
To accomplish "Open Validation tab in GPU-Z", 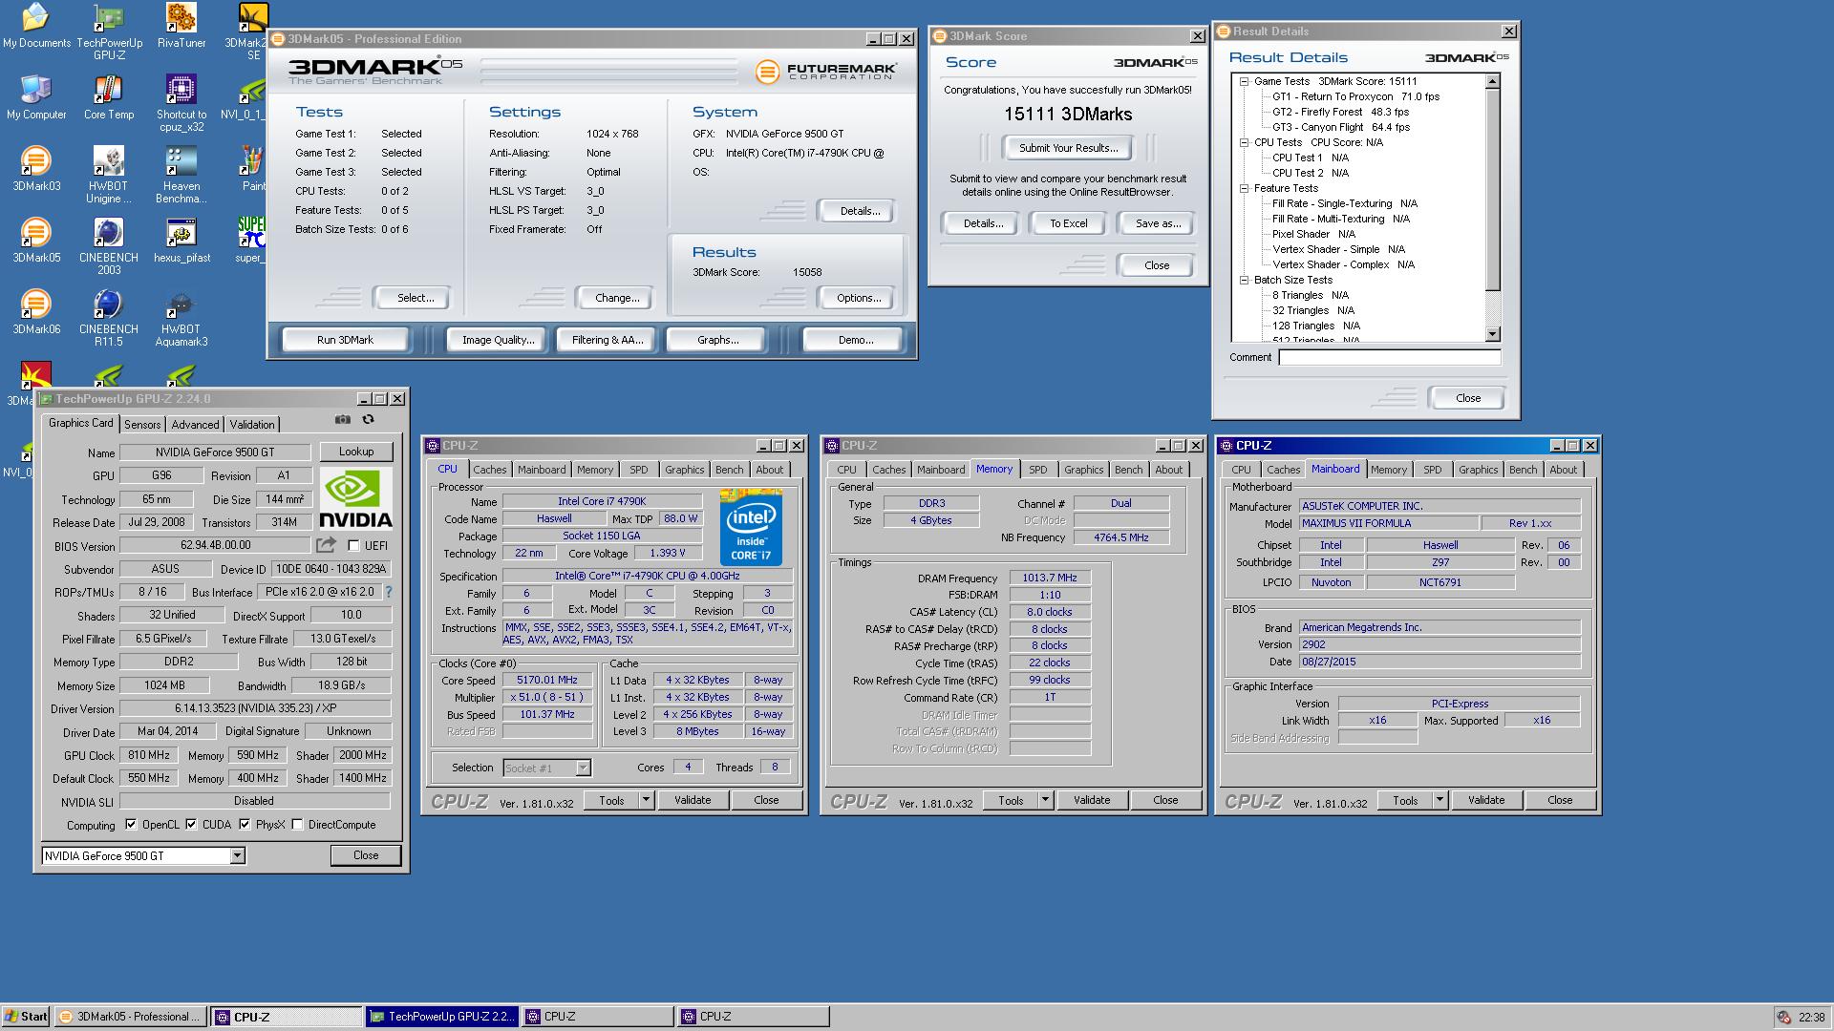I will pos(252,425).
